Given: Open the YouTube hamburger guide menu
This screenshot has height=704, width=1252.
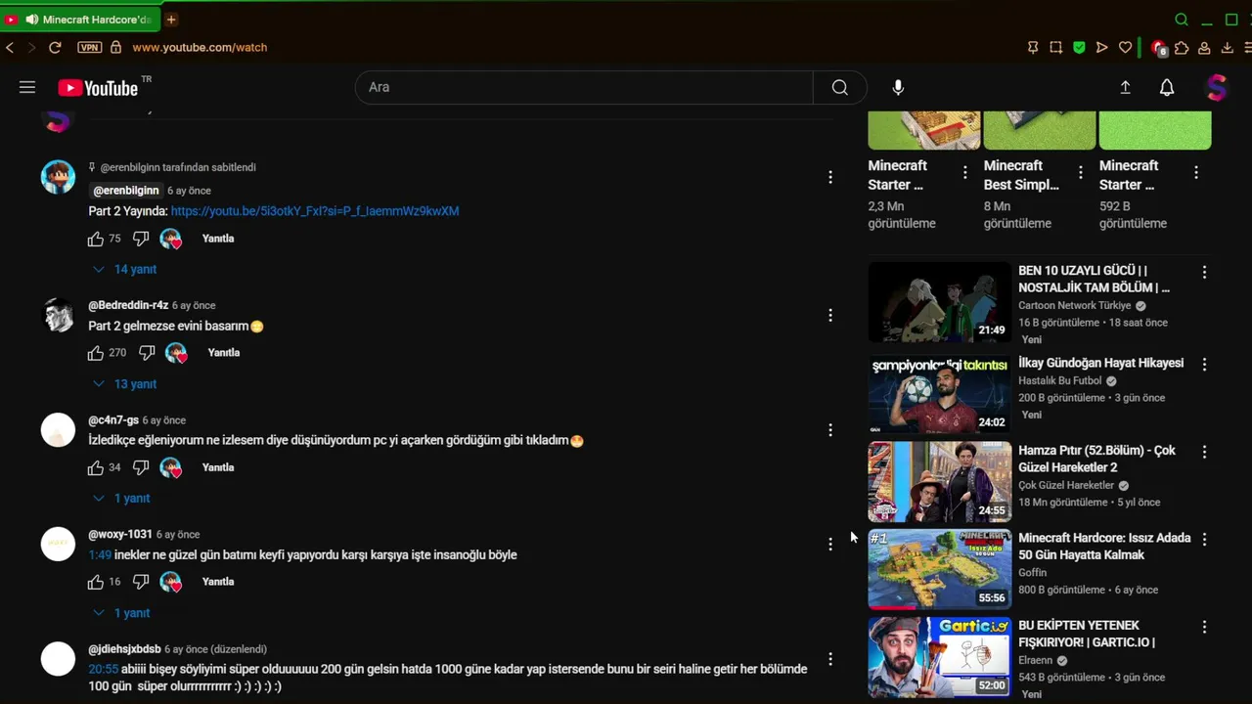Looking at the screenshot, I should [x=27, y=87].
